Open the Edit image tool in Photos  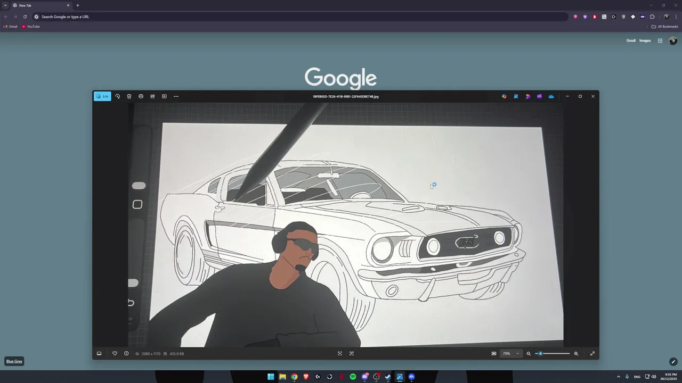pyautogui.click(x=102, y=96)
